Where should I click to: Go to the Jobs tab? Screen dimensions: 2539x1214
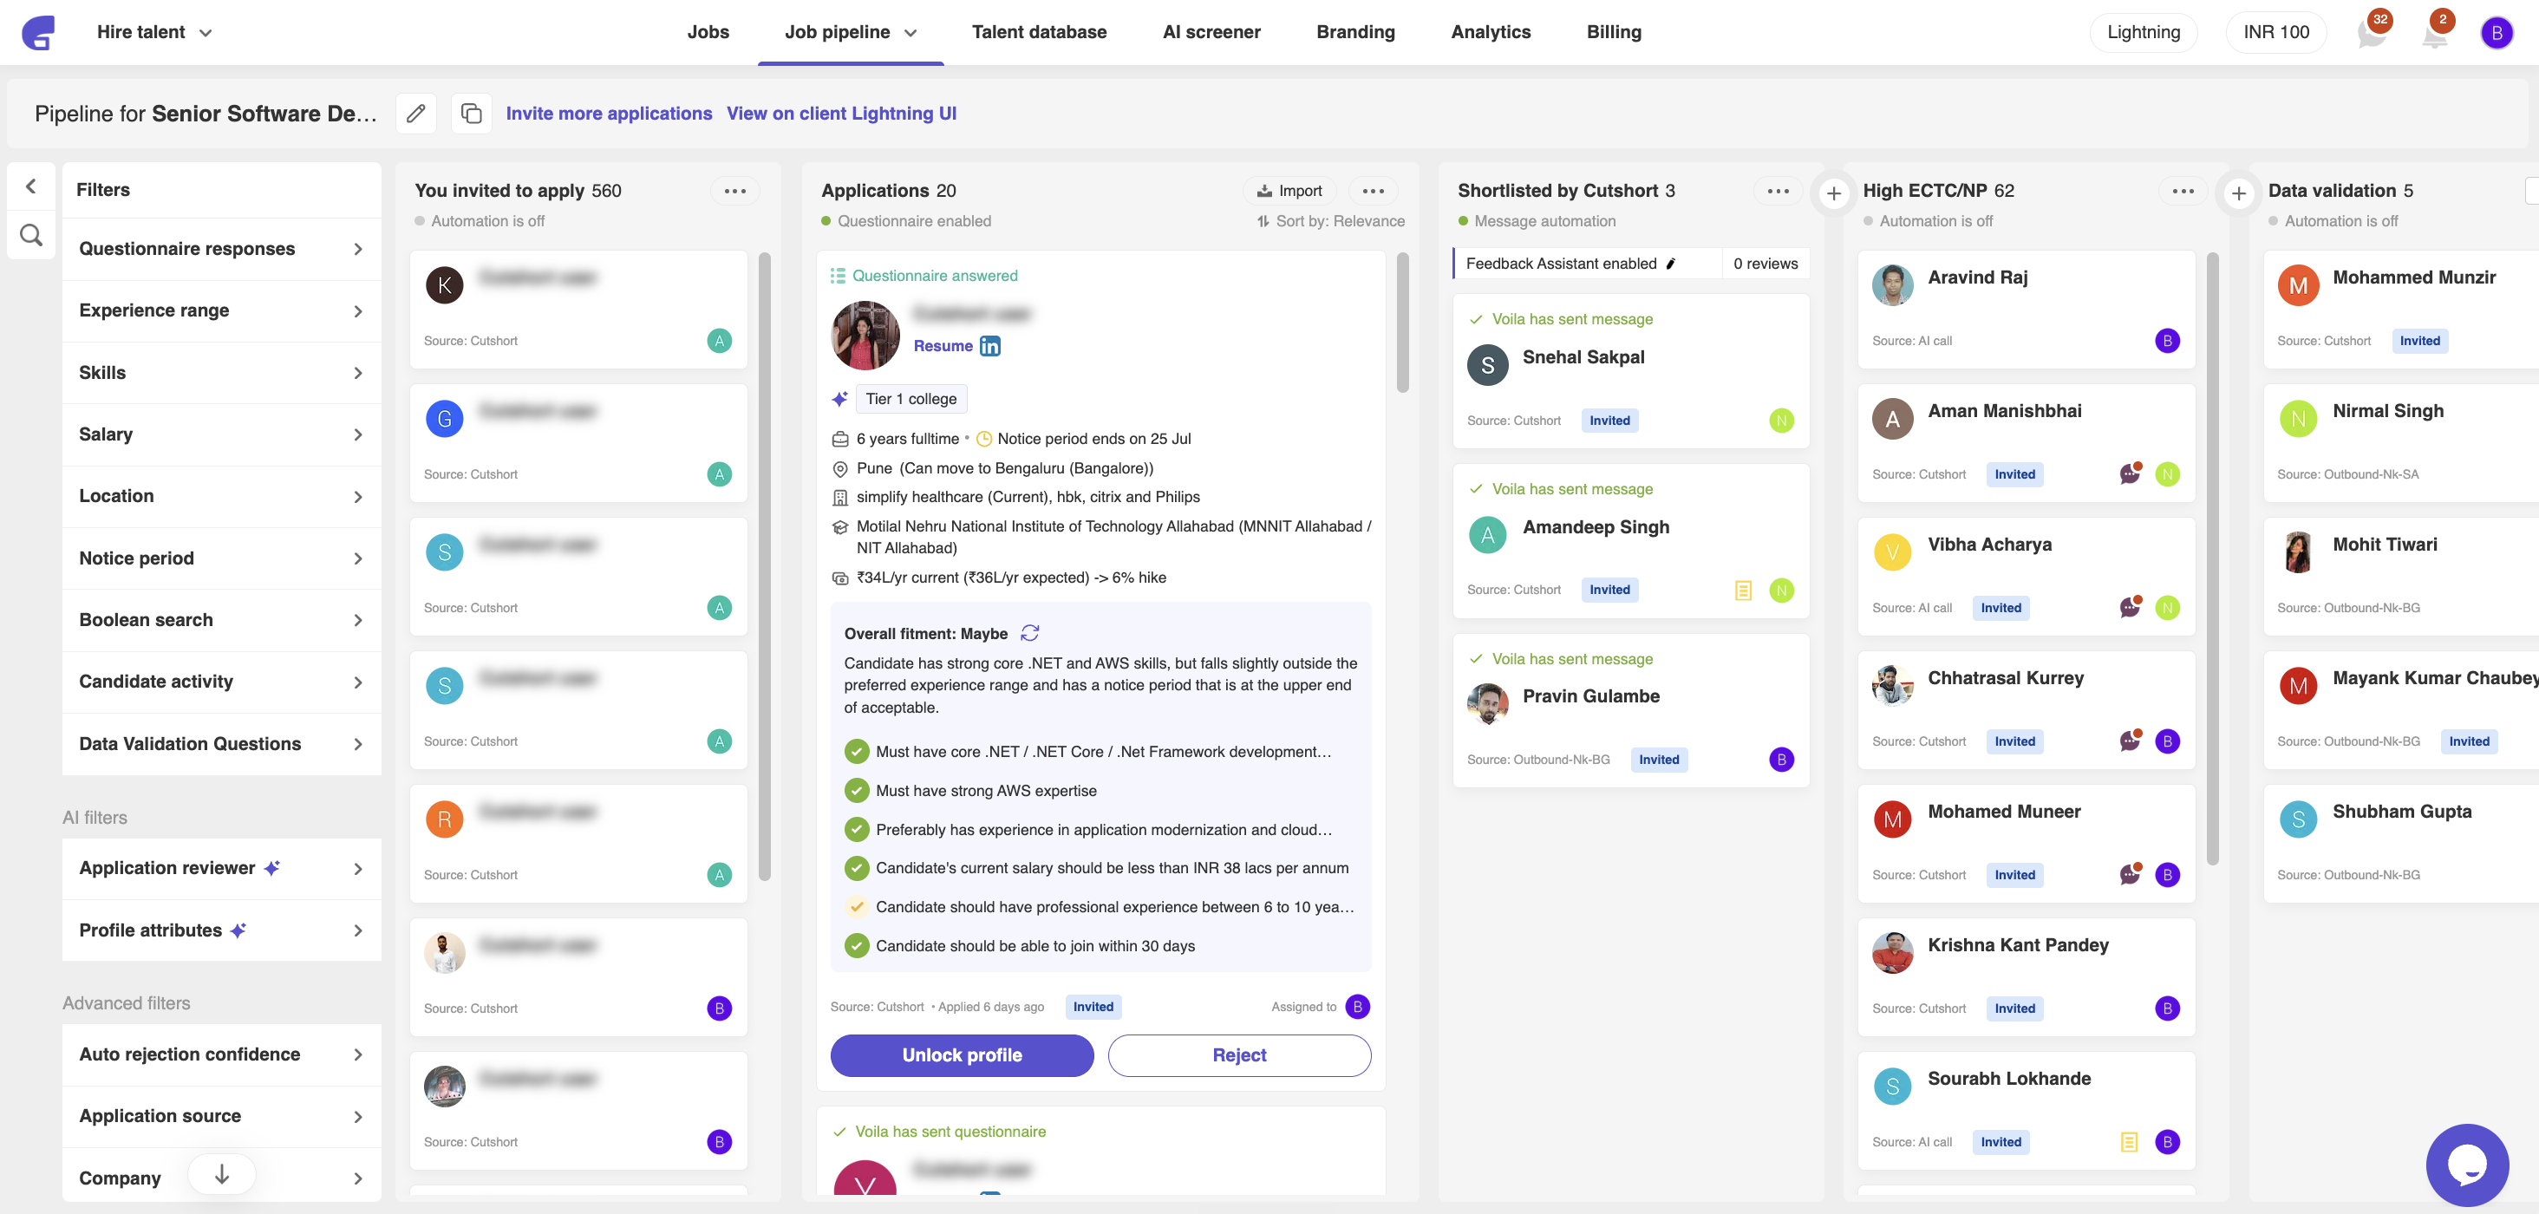tap(708, 33)
